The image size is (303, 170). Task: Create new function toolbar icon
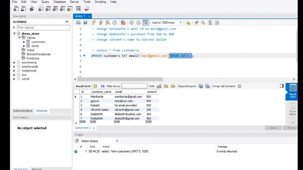pos(70,8)
